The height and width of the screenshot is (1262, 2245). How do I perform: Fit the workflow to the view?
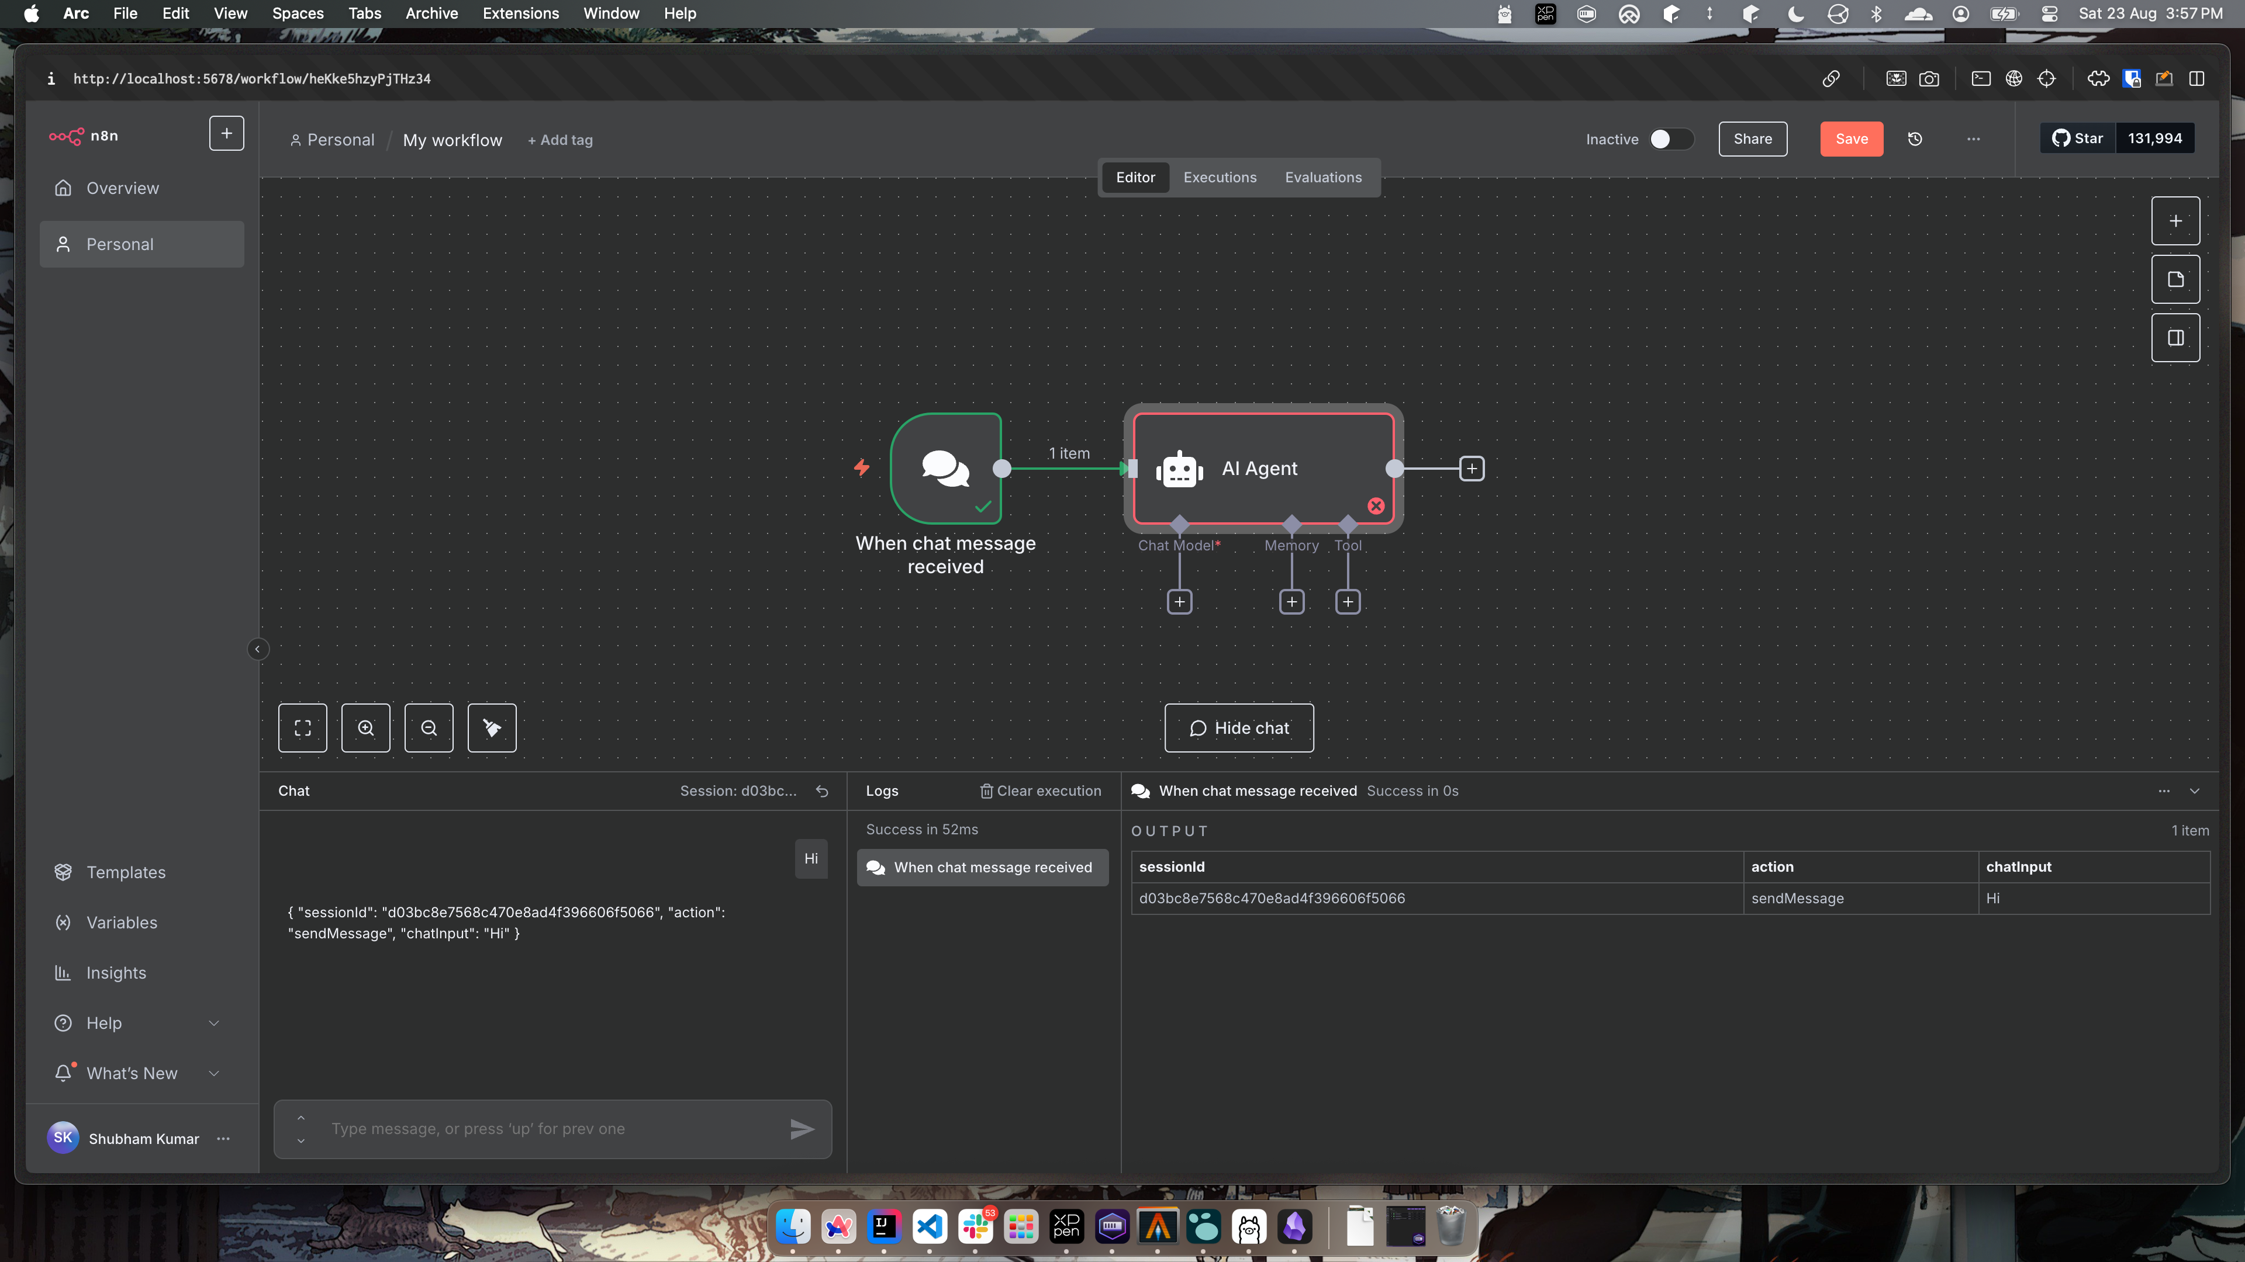302,728
